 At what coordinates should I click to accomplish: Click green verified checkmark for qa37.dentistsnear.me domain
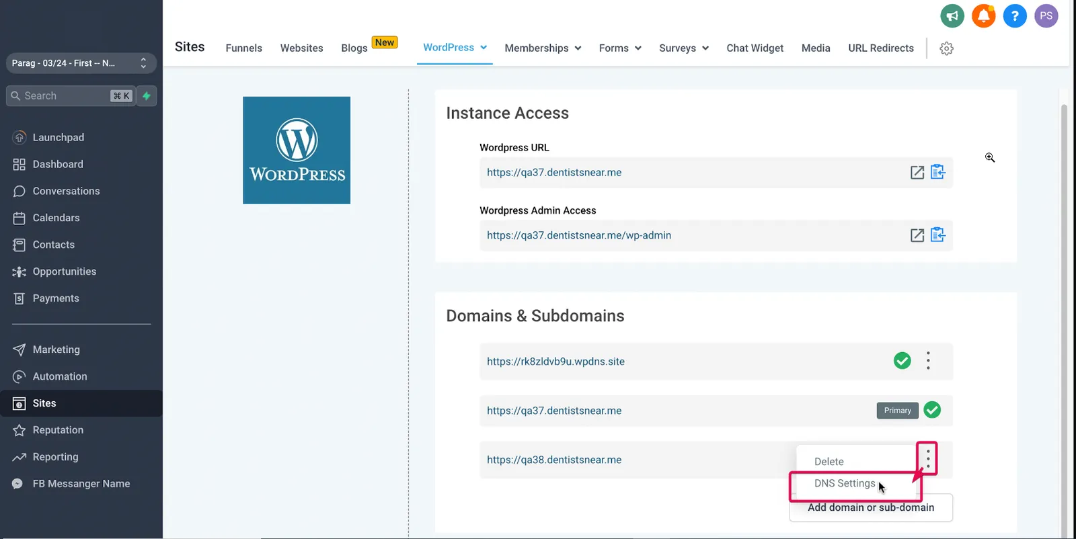pyautogui.click(x=932, y=410)
